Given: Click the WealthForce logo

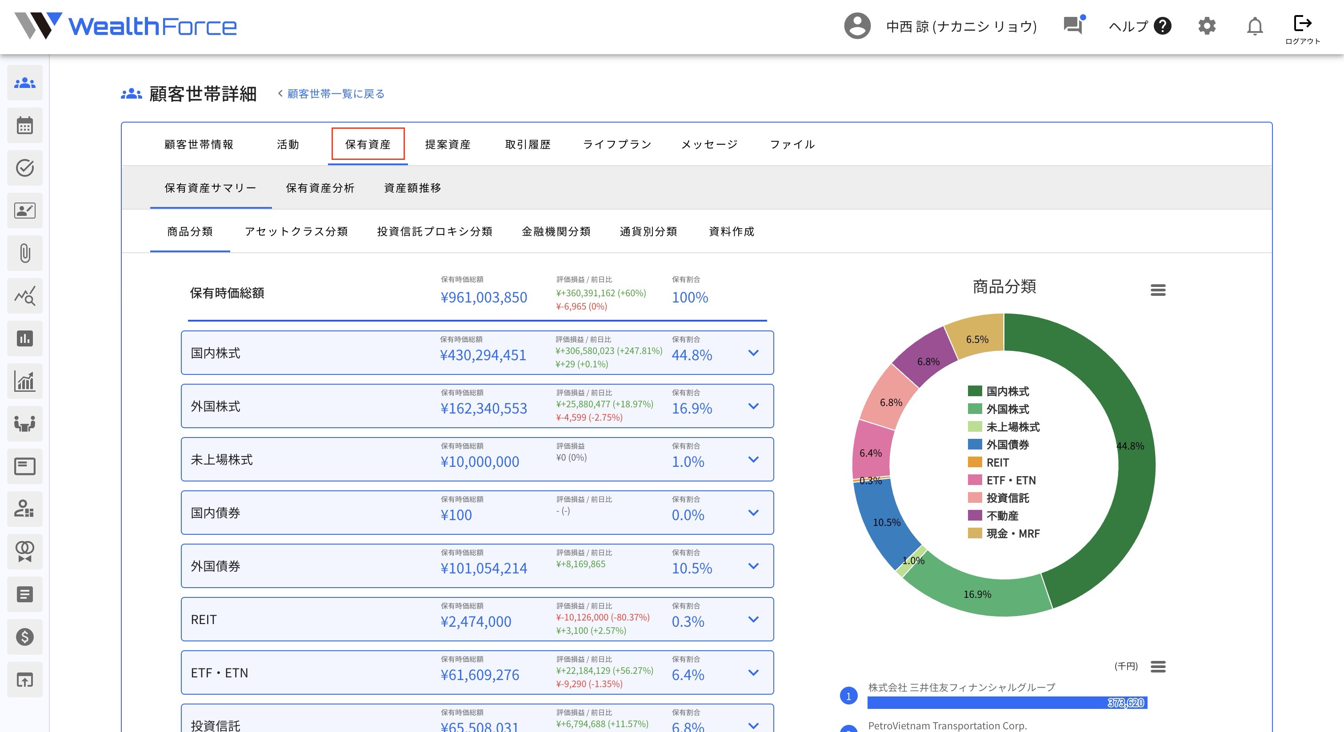Looking at the screenshot, I should tap(126, 26).
